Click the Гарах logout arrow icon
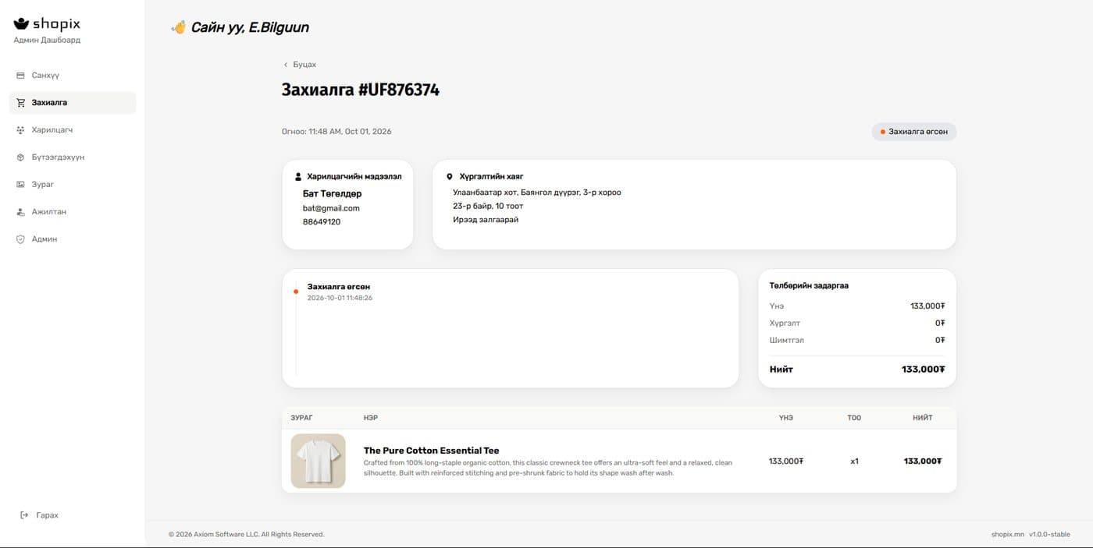 24,515
